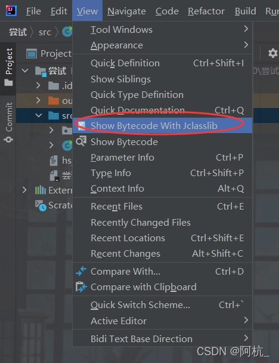This screenshot has width=279, height=363.
Task: Click the Compare With arrows icon
Action: [x=81, y=271]
